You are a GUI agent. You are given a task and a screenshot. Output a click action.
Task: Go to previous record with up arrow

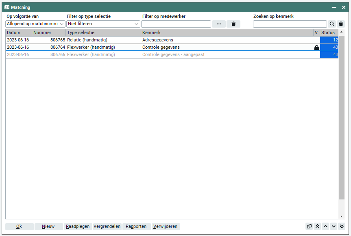pos(325,227)
